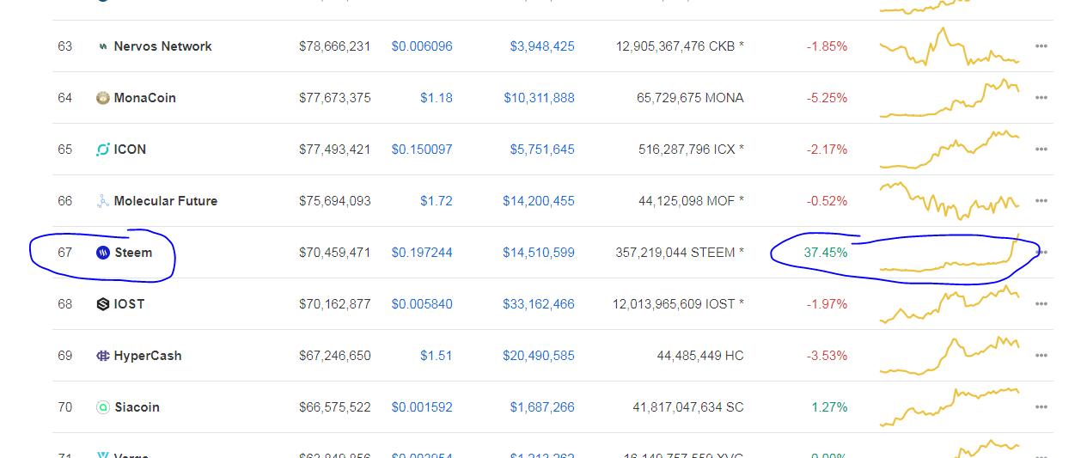
Task: Click Siacoin price $0.001592
Action: [x=422, y=407]
